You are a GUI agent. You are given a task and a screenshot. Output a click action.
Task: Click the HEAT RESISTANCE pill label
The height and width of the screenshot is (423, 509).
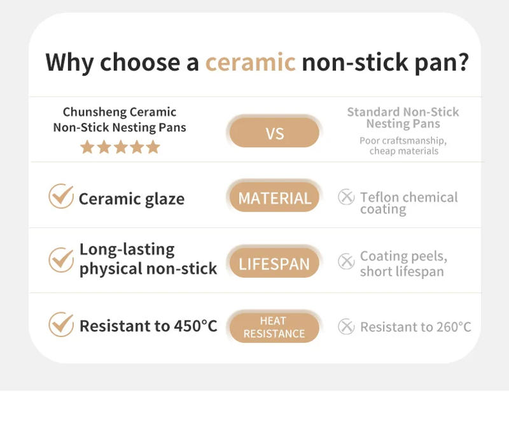point(274,327)
